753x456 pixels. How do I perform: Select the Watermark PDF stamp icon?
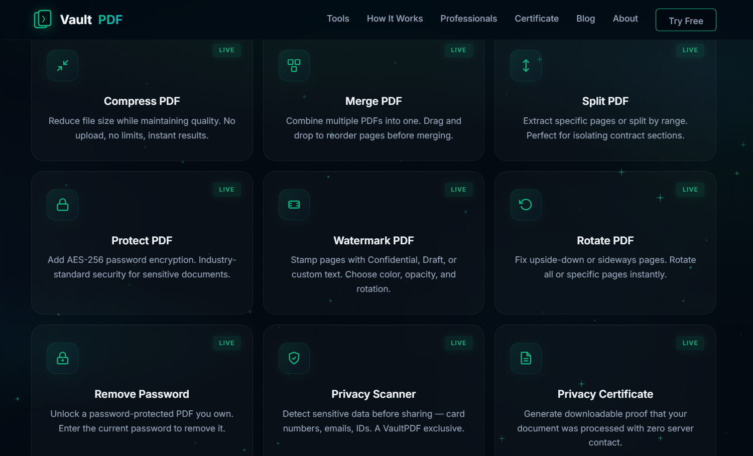click(294, 205)
